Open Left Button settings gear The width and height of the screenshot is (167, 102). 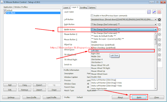tap(159, 20)
